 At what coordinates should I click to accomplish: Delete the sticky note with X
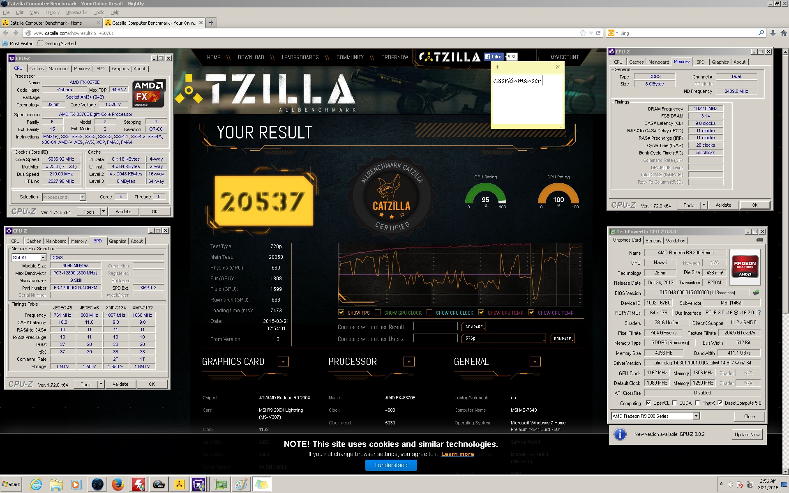[558, 67]
